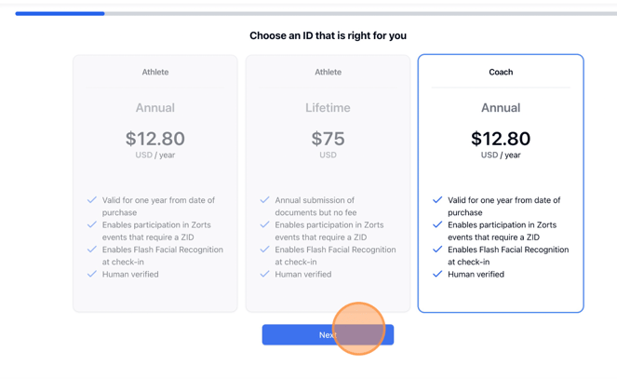The image size is (617, 379).
Task: Click checkmark beside Athlete Annual 'Human verified'
Action: (92, 274)
